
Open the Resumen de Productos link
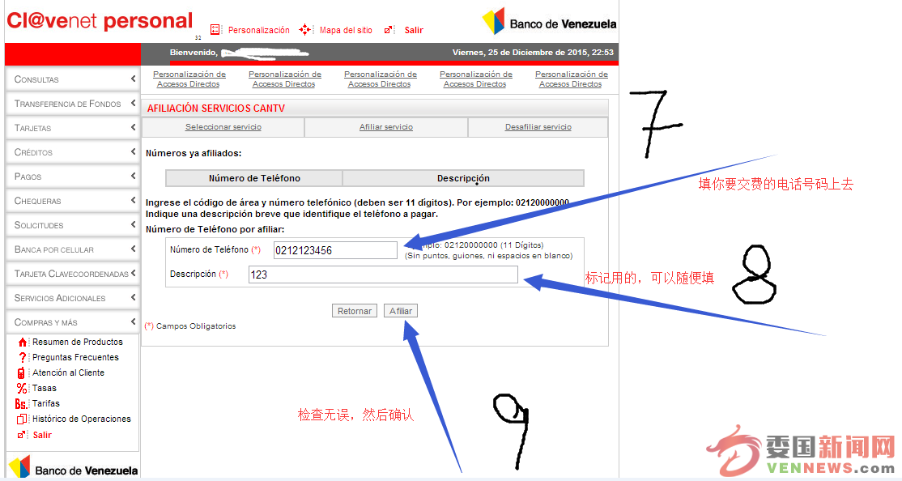[x=78, y=342]
